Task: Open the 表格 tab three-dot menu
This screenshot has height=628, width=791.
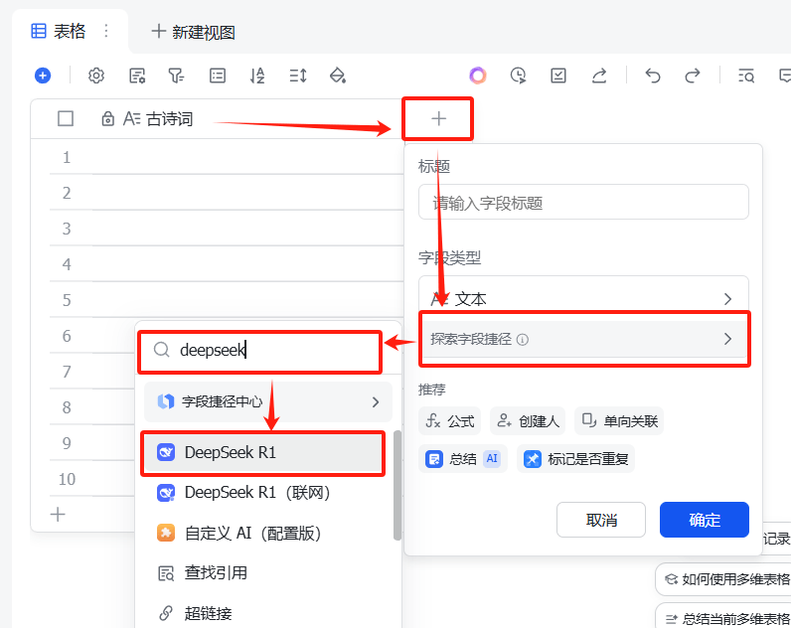Action: (x=106, y=31)
